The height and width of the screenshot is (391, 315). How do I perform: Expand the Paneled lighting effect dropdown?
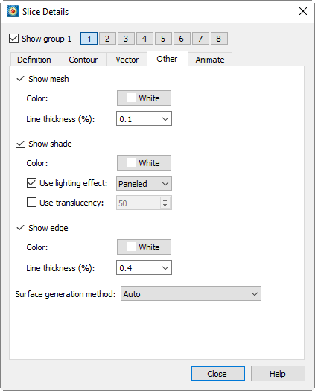[x=144, y=183]
